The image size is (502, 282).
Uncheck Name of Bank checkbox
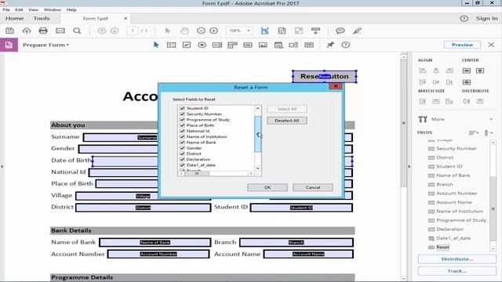pyautogui.click(x=182, y=143)
